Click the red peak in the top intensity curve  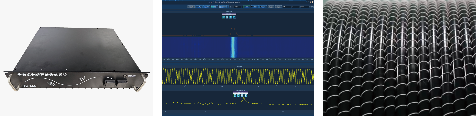[233, 30]
